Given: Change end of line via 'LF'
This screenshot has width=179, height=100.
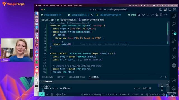Looking at the screenshot, I should (142, 94).
